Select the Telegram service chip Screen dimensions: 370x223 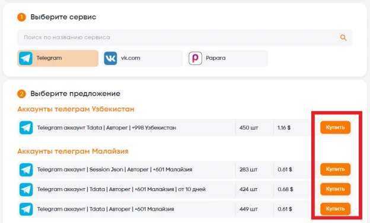58,58
